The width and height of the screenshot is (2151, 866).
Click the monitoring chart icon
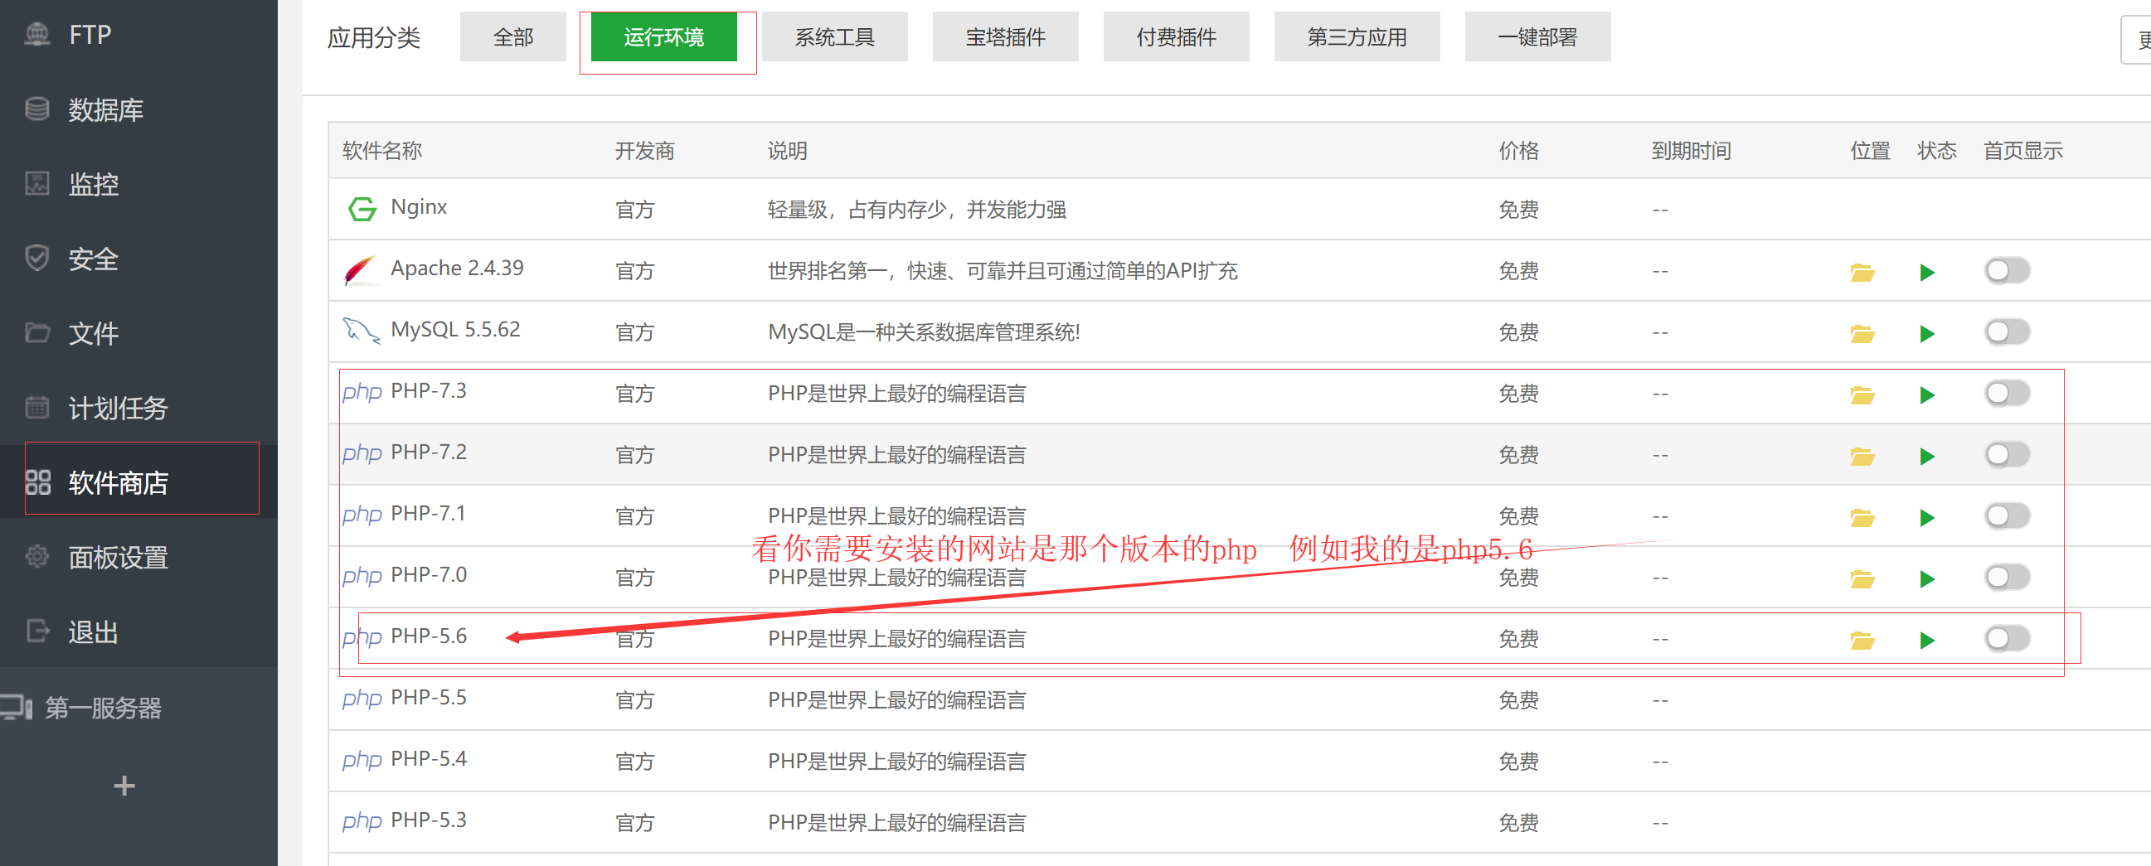point(36,182)
